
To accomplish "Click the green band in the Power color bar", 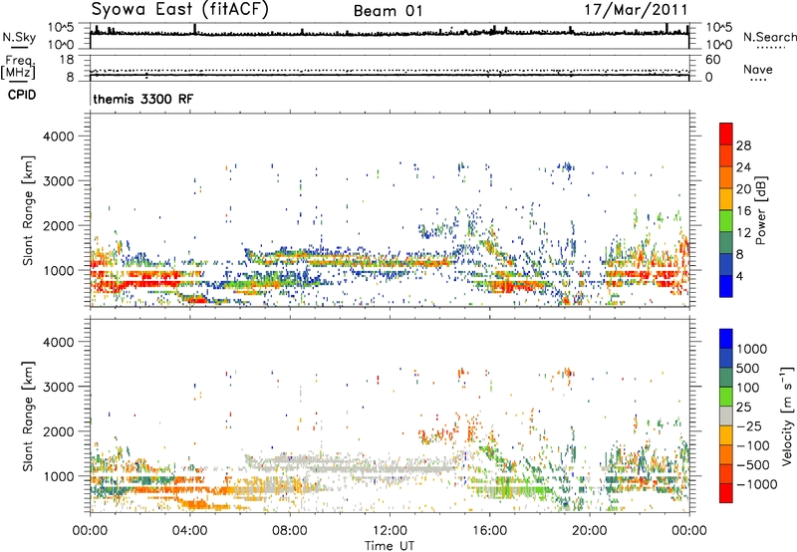I will click(726, 220).
